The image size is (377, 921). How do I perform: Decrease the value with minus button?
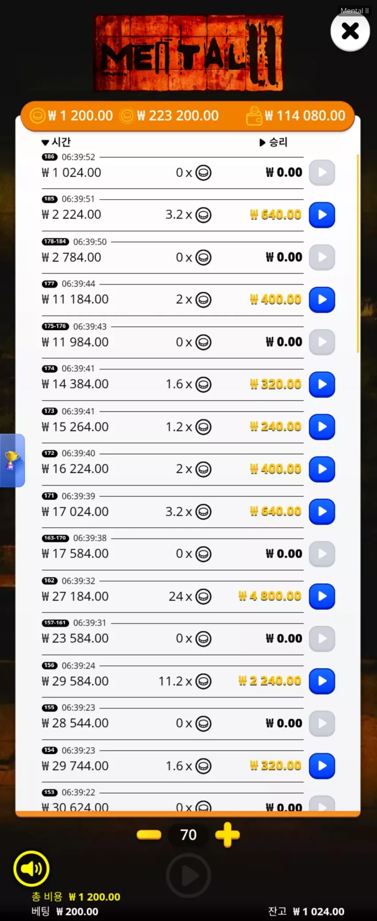(149, 835)
